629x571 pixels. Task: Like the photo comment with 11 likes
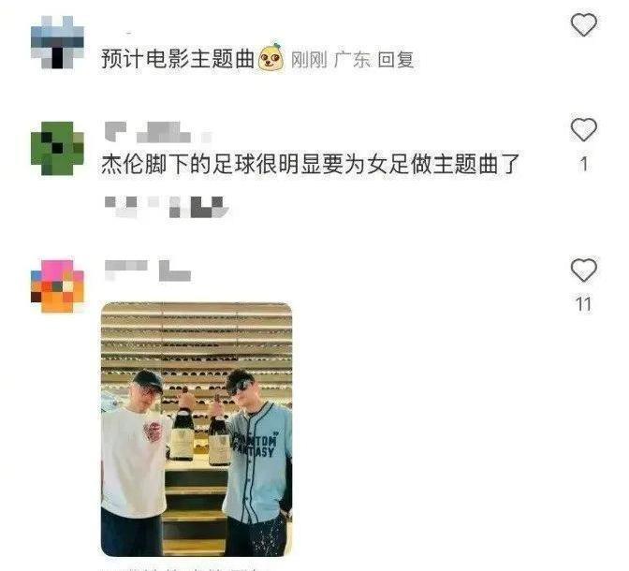(584, 270)
